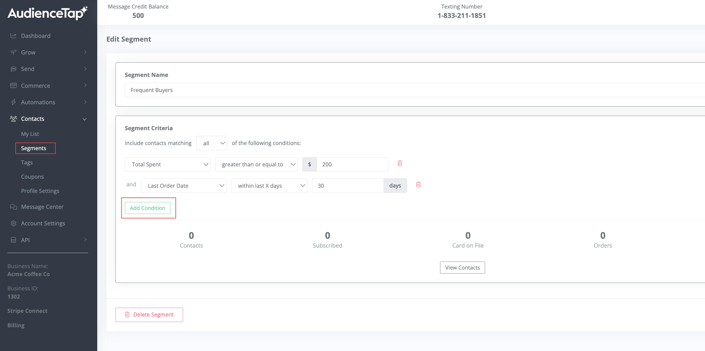Click the Account Settings gear icon
705x351 pixels.
13,223
